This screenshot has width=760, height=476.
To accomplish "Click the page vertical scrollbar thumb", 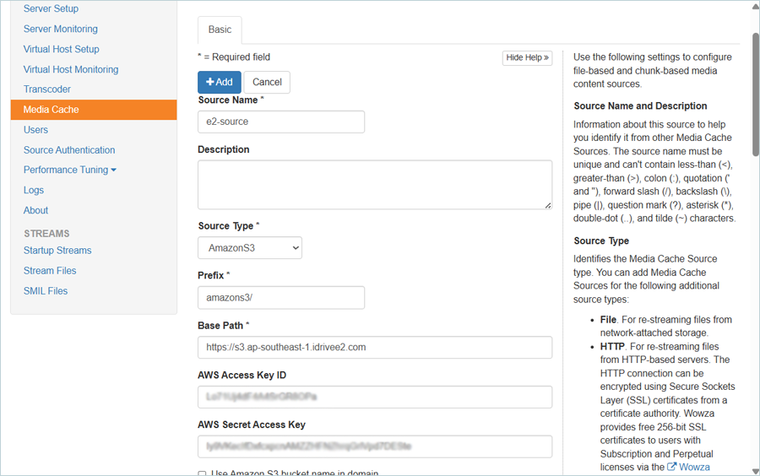I will click(x=756, y=95).
